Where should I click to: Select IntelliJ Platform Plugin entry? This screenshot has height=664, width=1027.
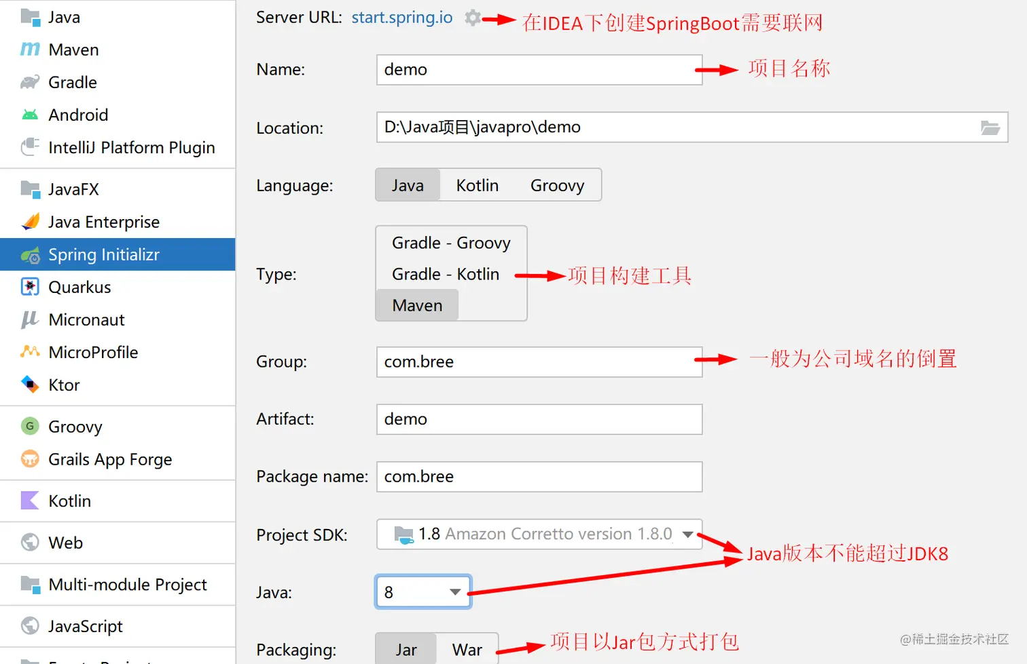click(118, 147)
